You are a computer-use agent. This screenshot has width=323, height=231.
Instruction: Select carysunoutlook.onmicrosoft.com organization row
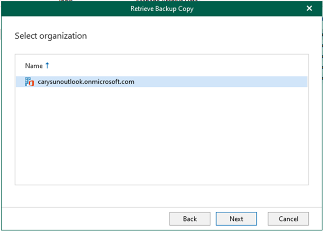162,82
